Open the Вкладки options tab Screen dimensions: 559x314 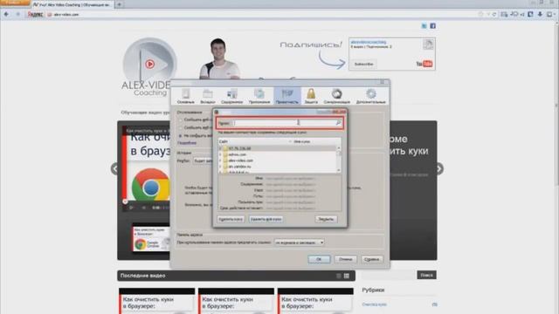click(x=208, y=96)
